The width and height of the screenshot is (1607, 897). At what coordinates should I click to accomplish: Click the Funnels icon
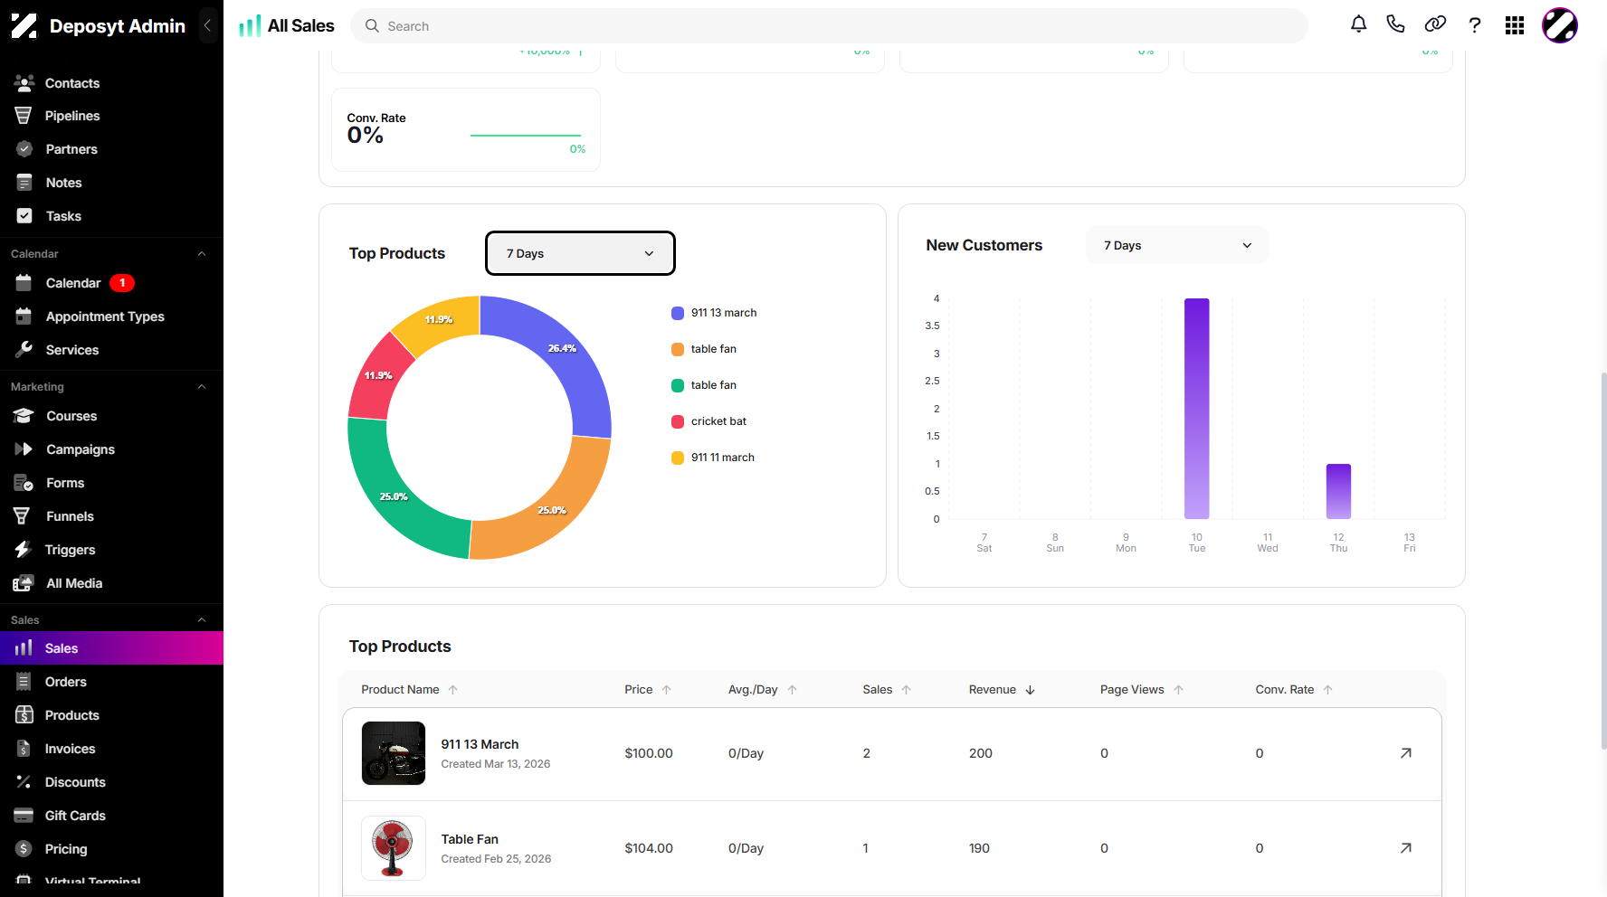(22, 516)
